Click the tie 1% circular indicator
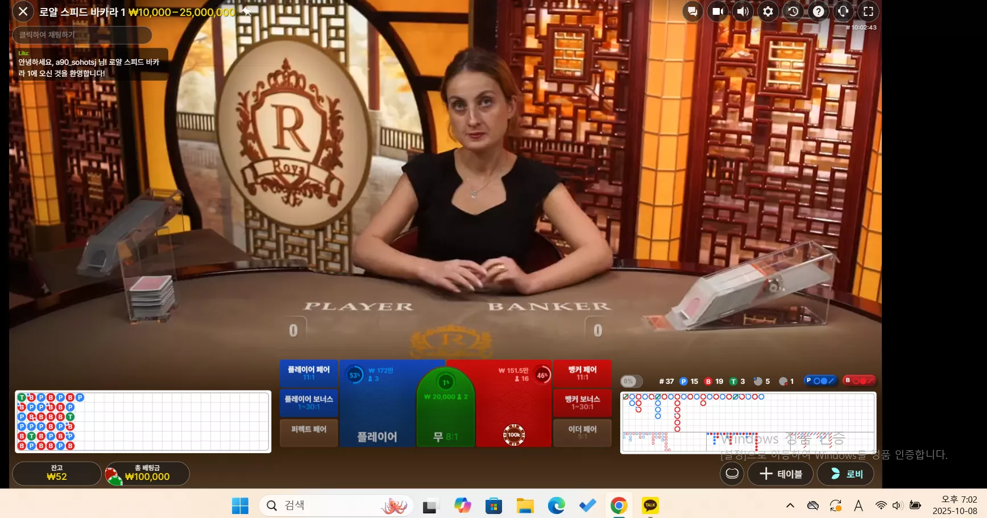 click(x=446, y=382)
